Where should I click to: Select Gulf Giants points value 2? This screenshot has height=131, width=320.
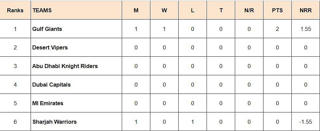277,29
